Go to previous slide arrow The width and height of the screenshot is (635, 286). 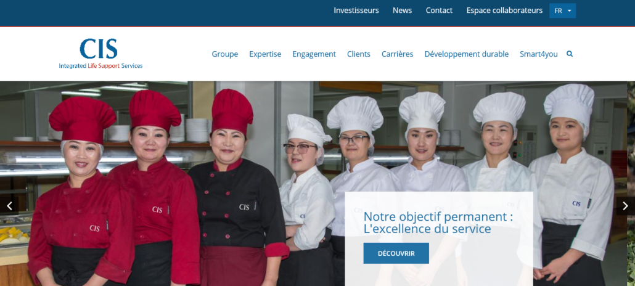(x=9, y=206)
